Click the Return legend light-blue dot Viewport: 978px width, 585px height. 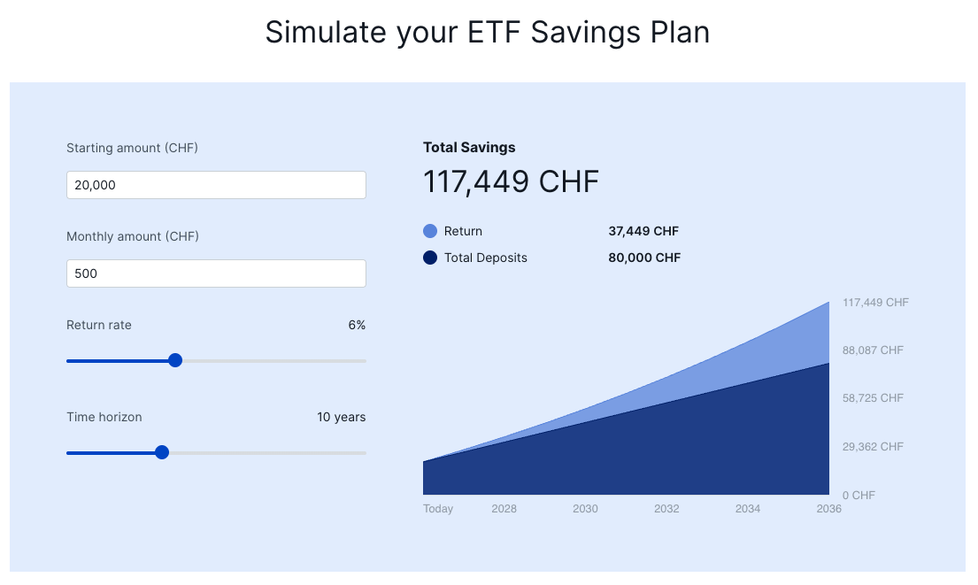(430, 231)
